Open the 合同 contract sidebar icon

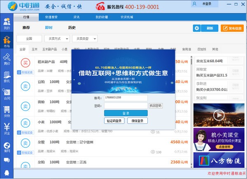pyautogui.click(x=6, y=94)
